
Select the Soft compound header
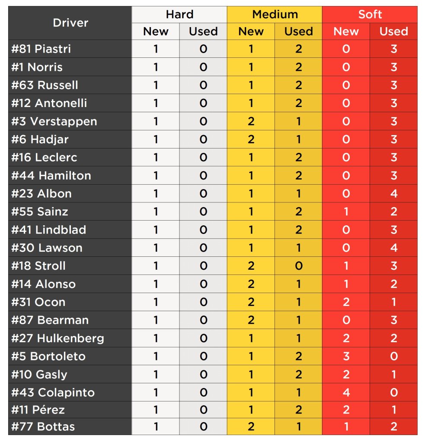[370, 14]
